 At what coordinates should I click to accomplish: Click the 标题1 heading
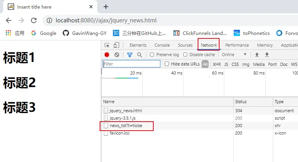(19, 58)
